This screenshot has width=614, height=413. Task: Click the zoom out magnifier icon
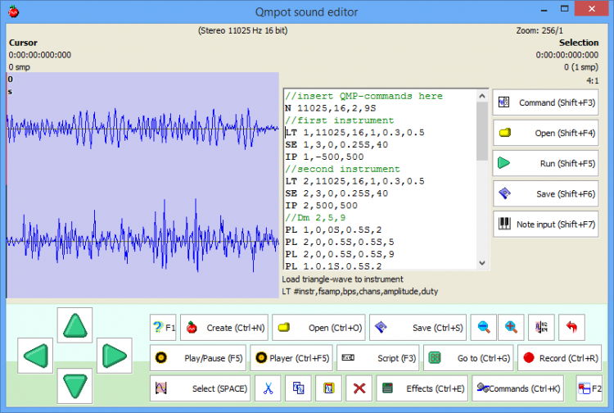(484, 328)
